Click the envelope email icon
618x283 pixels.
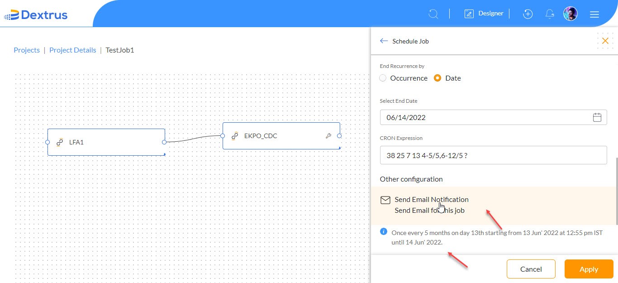tap(385, 200)
